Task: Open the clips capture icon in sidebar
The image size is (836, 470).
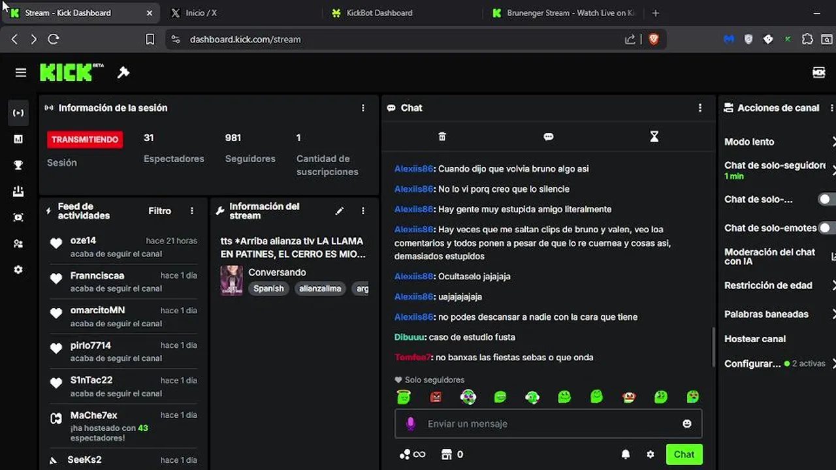Action: [18, 217]
